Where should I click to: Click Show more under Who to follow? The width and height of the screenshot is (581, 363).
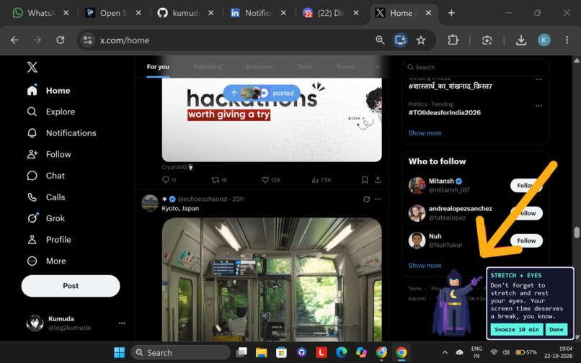pyautogui.click(x=425, y=266)
